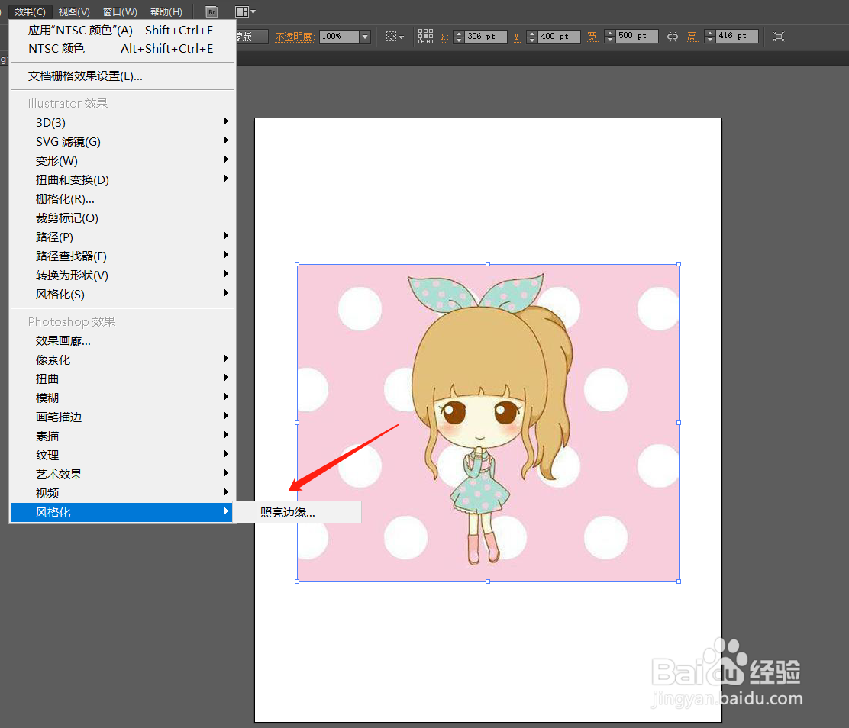Click the stepper arrows beside the width value
This screenshot has height=728, width=849.
610,37
